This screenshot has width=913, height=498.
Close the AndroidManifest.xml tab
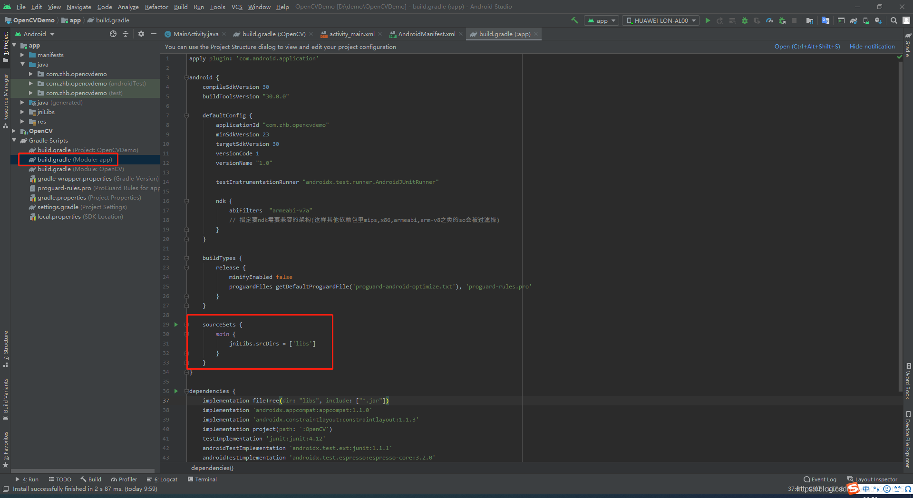click(x=461, y=34)
